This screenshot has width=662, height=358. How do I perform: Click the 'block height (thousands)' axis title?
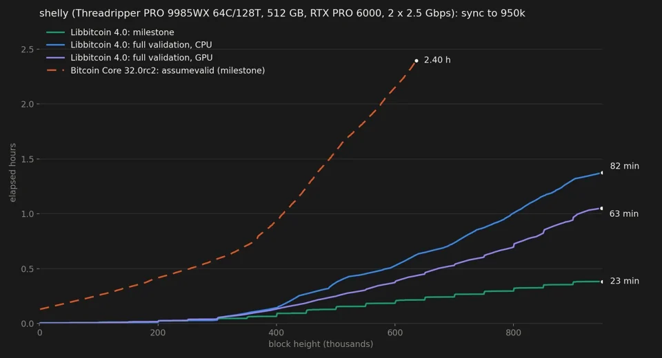click(321, 344)
